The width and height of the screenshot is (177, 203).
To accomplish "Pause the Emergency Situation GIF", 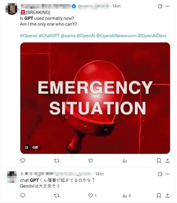I will pyautogui.click(x=27, y=147).
